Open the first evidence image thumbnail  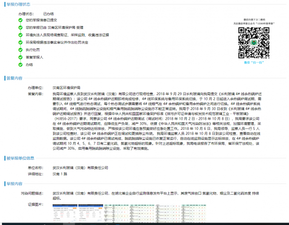tap(64, 211)
